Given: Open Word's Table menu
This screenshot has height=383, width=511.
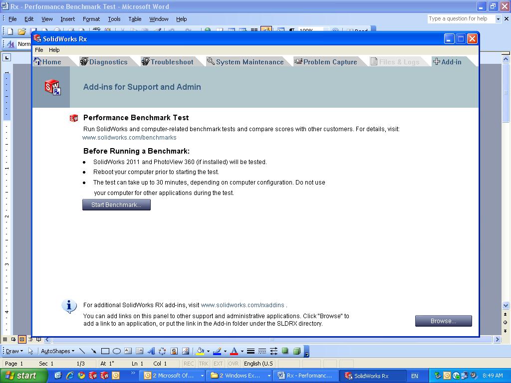Looking at the screenshot, I should pos(135,19).
